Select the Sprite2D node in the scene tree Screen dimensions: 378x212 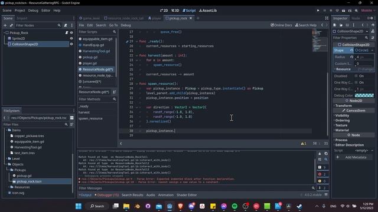click(x=18, y=38)
